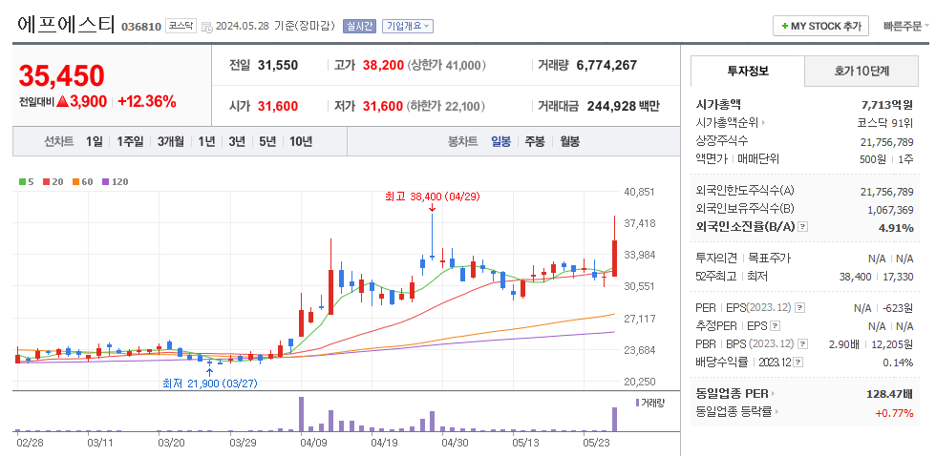Click the 투자의견 label
Viewport: 936px width, 456px height.
[716, 259]
